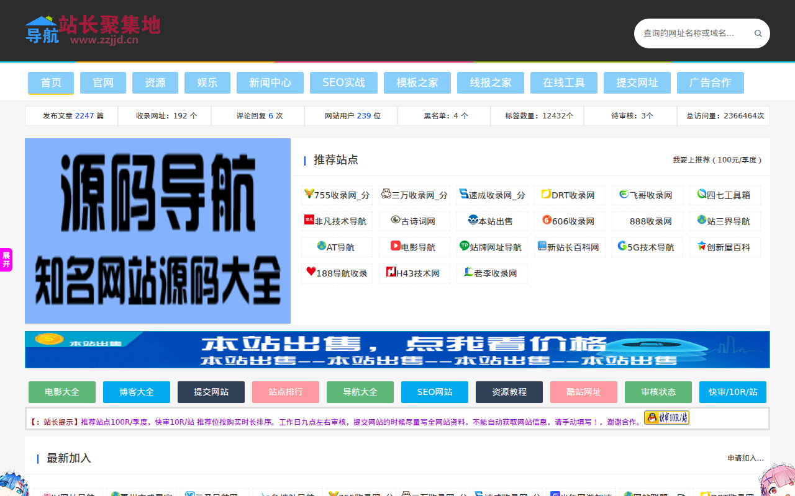Click the 发布文章 2247 篇 stat
This screenshot has width=795, height=496.
(x=71, y=116)
